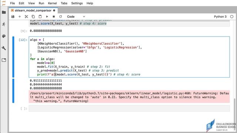Click the 'LogisticRegression' string in the code
The height and width of the screenshot is (133, 237).
coord(121,47)
